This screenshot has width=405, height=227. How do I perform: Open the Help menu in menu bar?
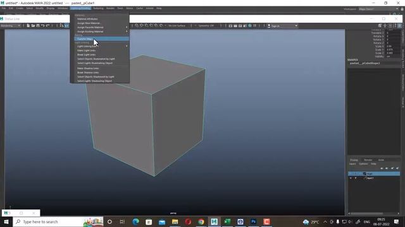159,8
